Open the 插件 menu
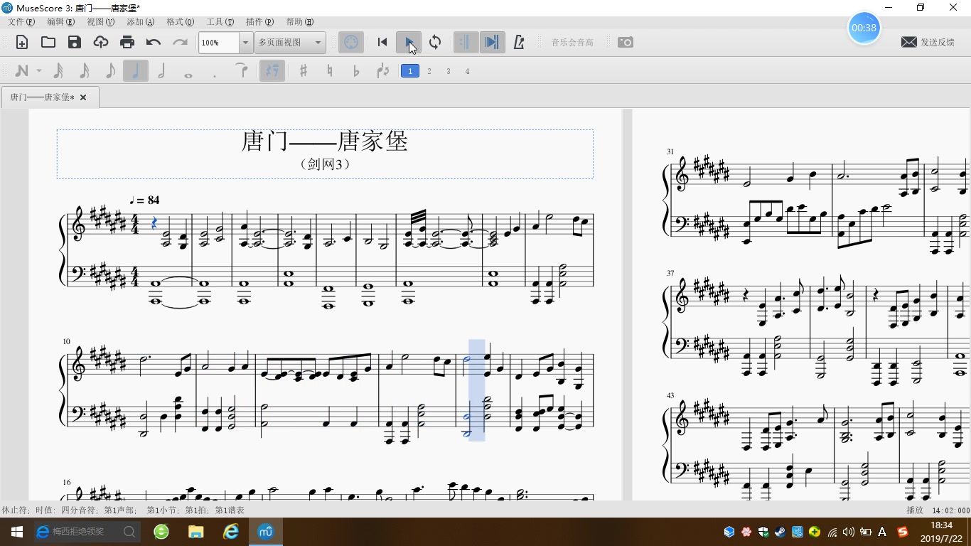Viewport: 971px width, 546px height. (259, 22)
